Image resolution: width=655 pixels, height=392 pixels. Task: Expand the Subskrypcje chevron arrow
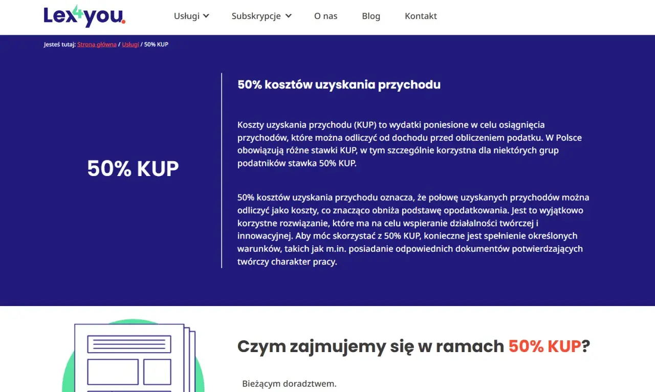289,16
